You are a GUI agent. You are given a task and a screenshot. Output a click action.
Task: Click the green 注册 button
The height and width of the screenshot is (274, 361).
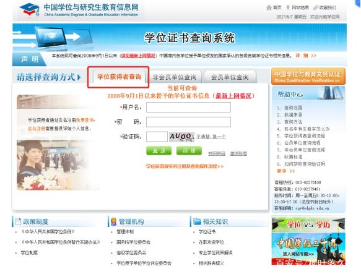click(189, 151)
